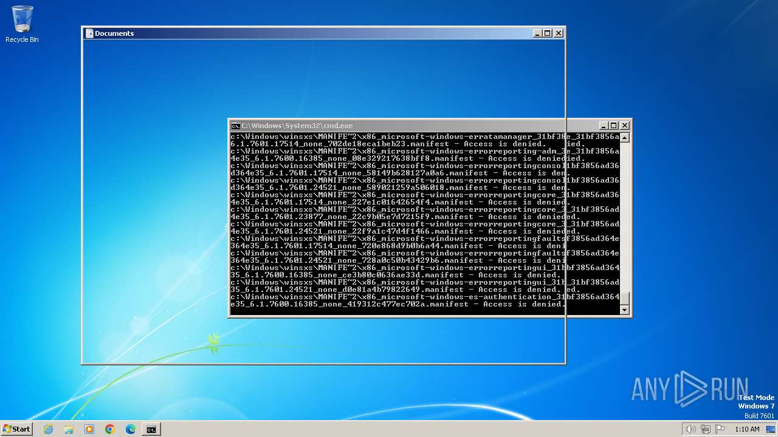Open Windows Explorer folder icon in taskbar
The height and width of the screenshot is (437, 778).
click(x=69, y=429)
